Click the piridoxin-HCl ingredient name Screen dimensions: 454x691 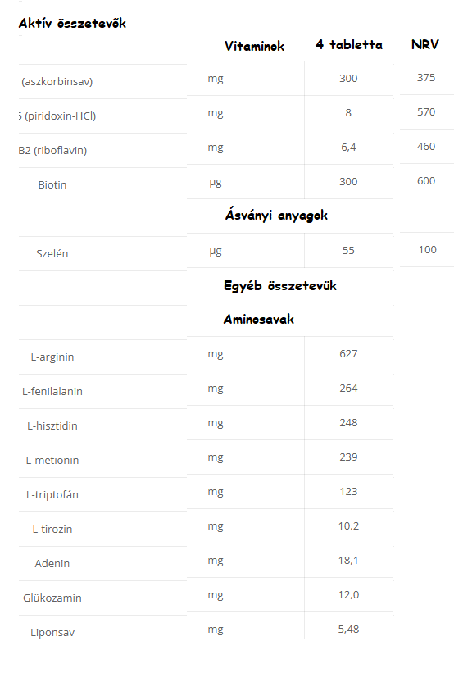pos(57,116)
